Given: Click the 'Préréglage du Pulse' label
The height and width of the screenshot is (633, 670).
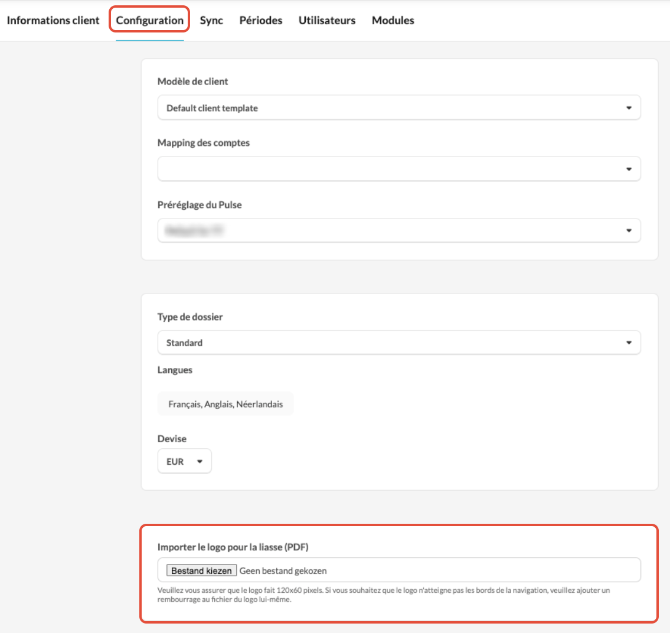Looking at the screenshot, I should [x=200, y=205].
